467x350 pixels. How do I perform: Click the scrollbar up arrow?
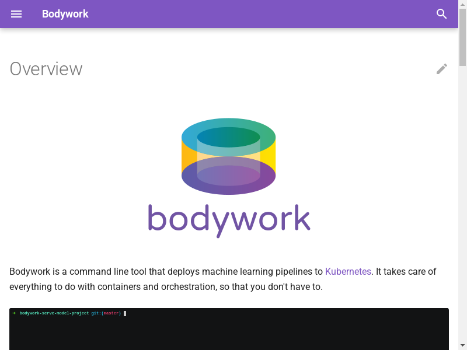462,5
